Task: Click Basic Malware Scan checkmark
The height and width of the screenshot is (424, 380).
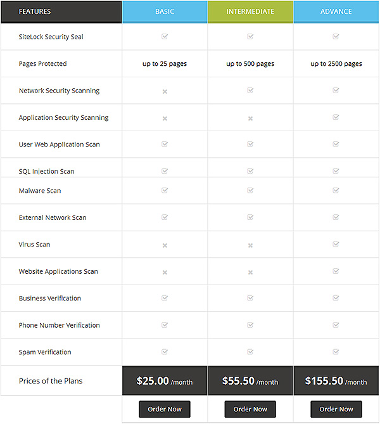Action: coord(165,190)
